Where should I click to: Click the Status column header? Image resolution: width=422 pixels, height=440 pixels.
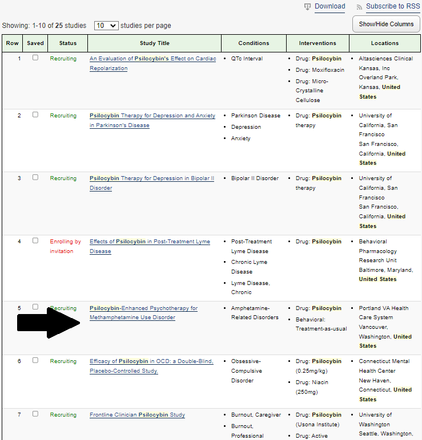click(68, 43)
